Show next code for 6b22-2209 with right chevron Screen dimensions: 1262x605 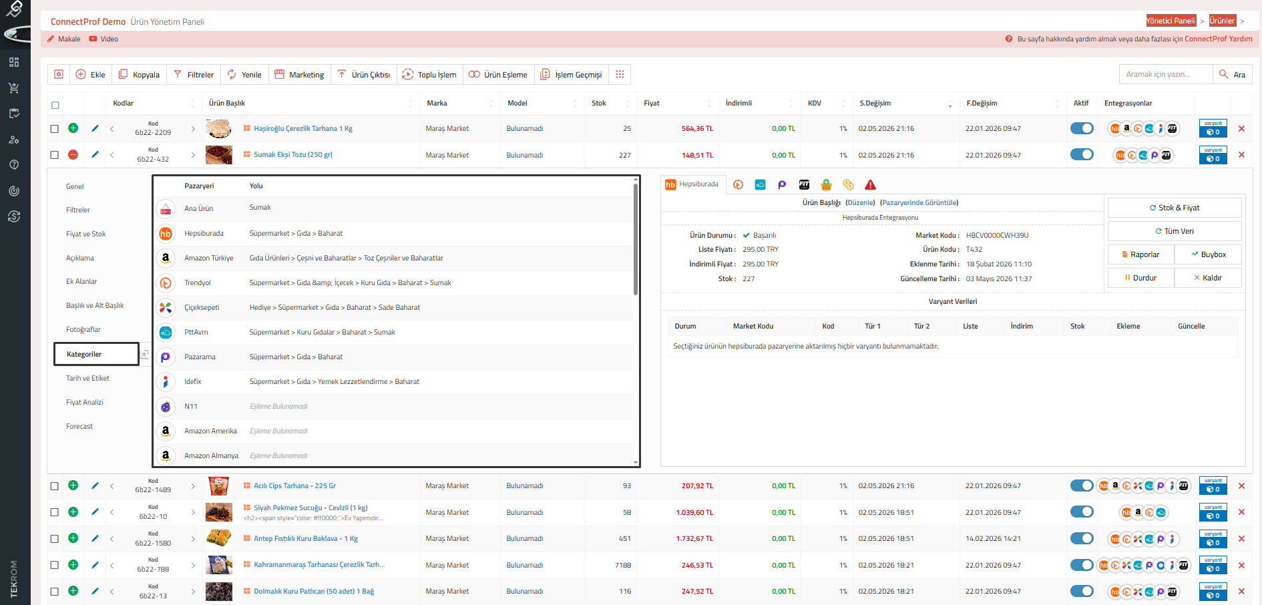click(193, 128)
